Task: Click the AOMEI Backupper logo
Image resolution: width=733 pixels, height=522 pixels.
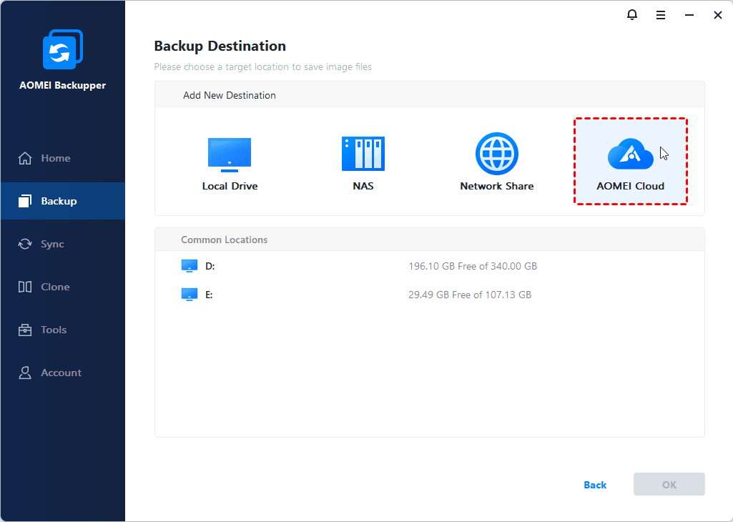Action: point(63,50)
